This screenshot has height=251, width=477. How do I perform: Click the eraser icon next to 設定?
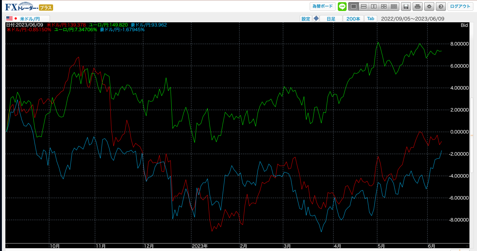click(316, 19)
